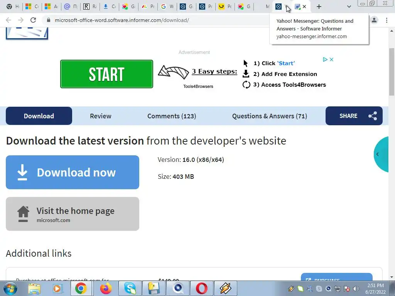Open the Windows Start menu
This screenshot has height=296, width=395.
pyautogui.click(x=10, y=288)
